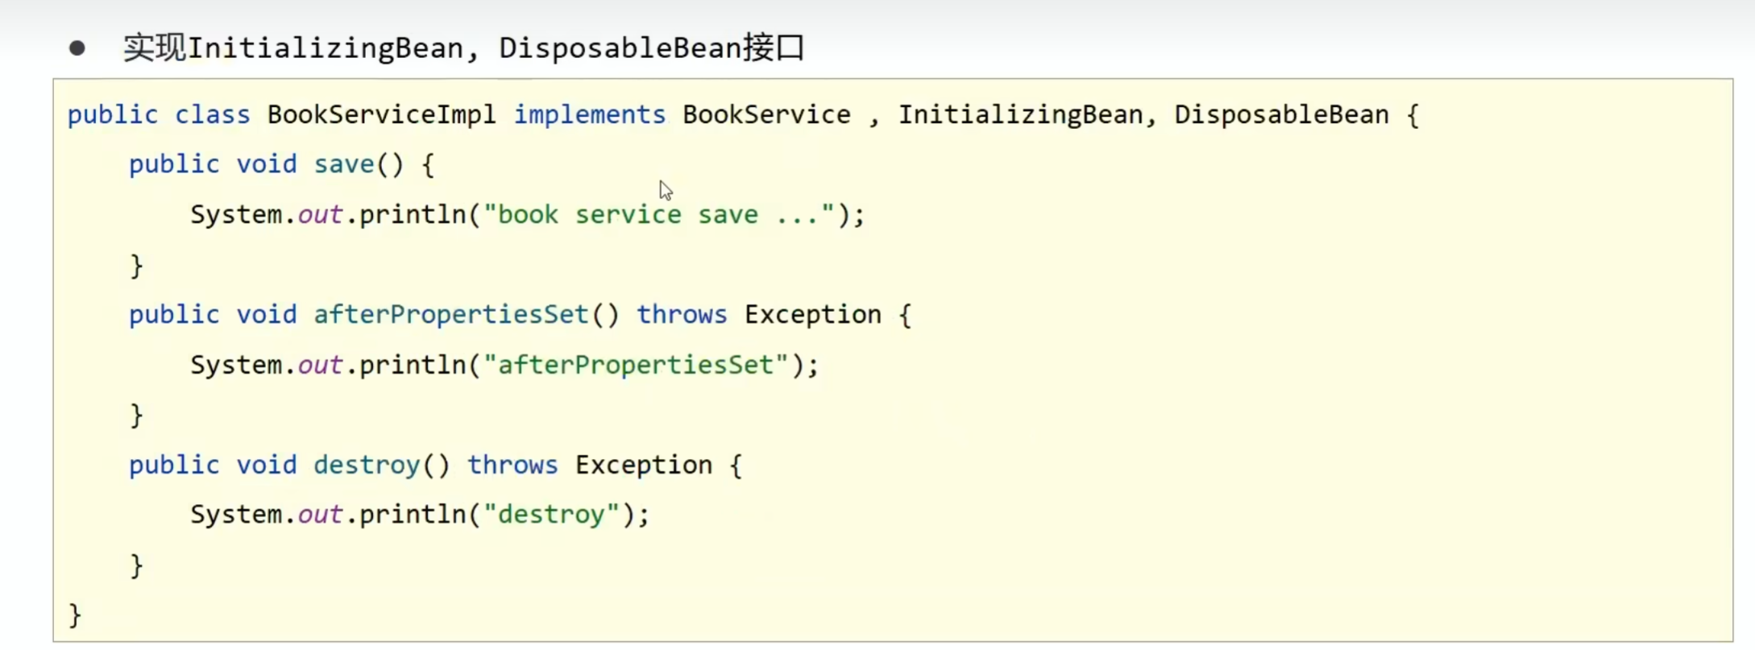
Task: Click the afterPropertiesSet method name
Action: pos(451,315)
